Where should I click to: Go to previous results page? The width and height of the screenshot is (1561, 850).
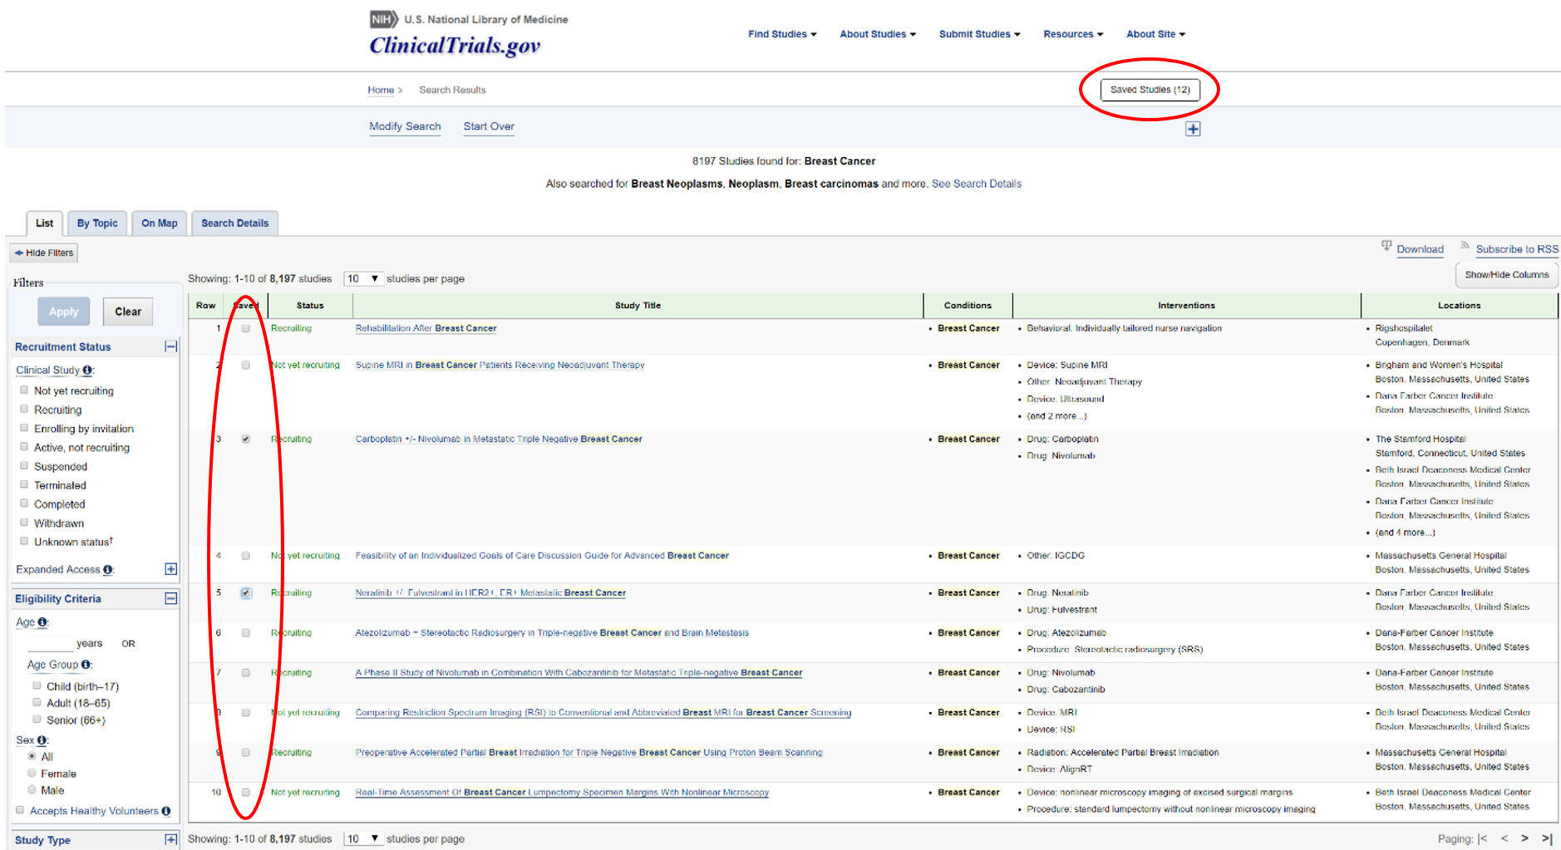[1504, 838]
